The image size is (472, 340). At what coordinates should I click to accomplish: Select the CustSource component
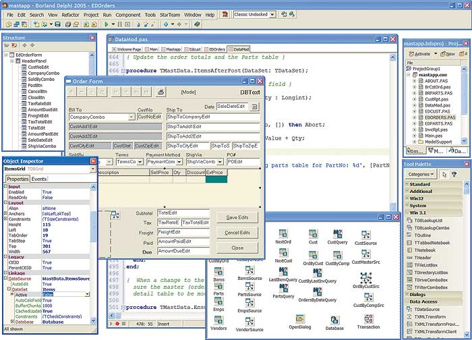[365, 235]
